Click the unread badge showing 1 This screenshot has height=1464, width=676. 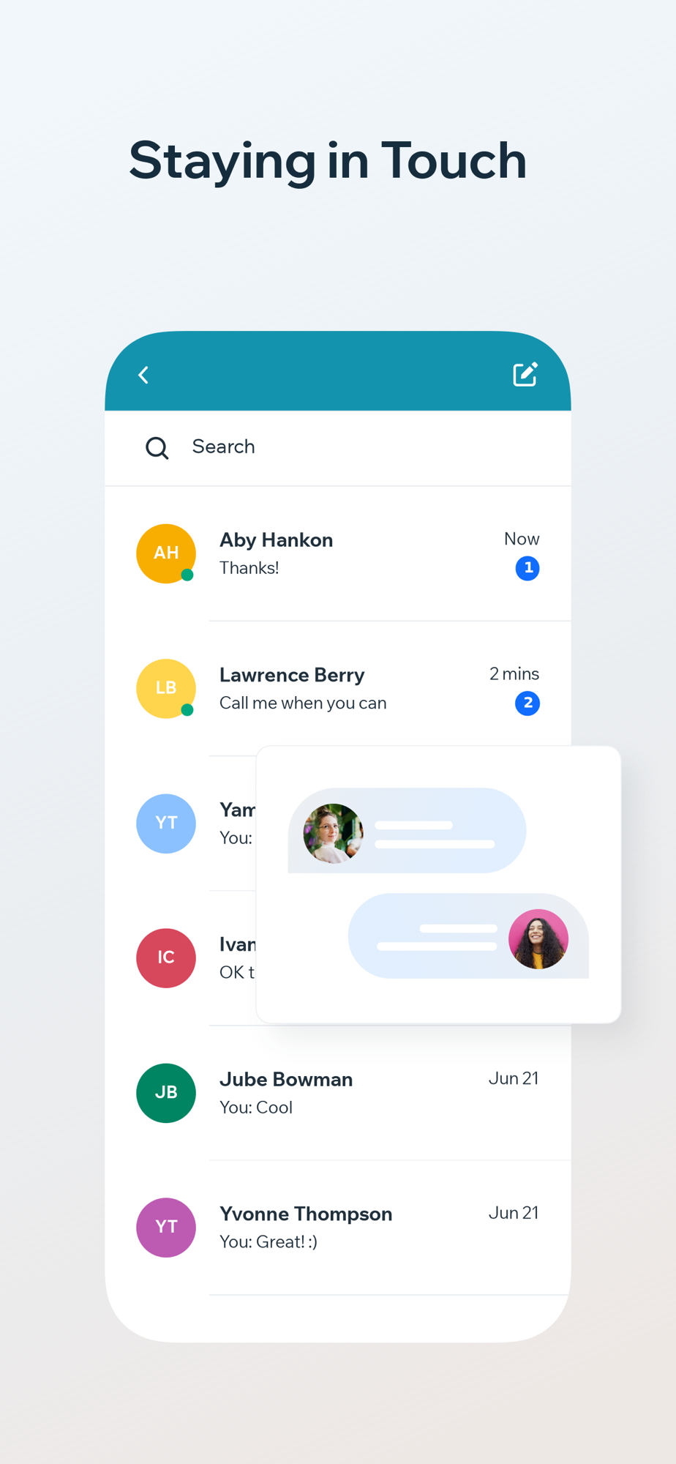[x=527, y=568]
